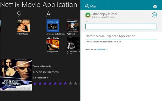The image size is (162, 101).
Task: Set rating to sixth star
Action: click(x=60, y=83)
